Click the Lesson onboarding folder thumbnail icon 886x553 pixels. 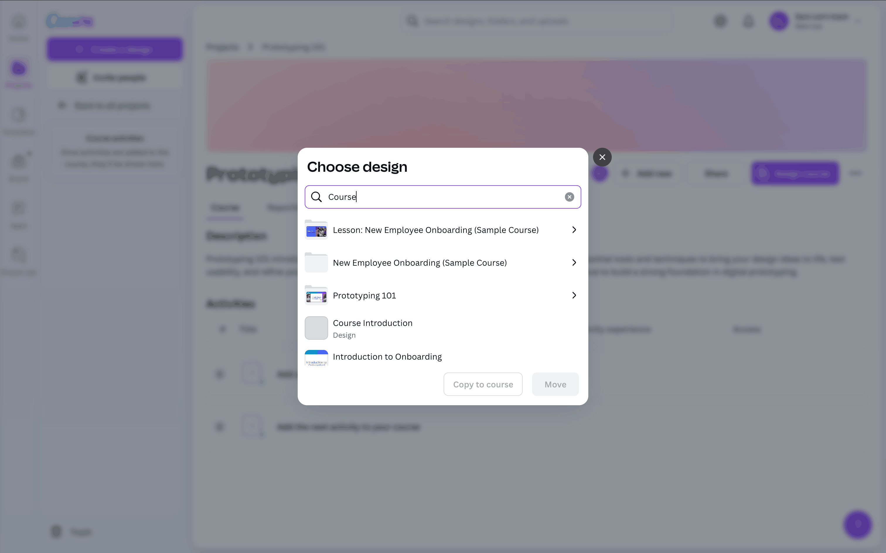[316, 230]
